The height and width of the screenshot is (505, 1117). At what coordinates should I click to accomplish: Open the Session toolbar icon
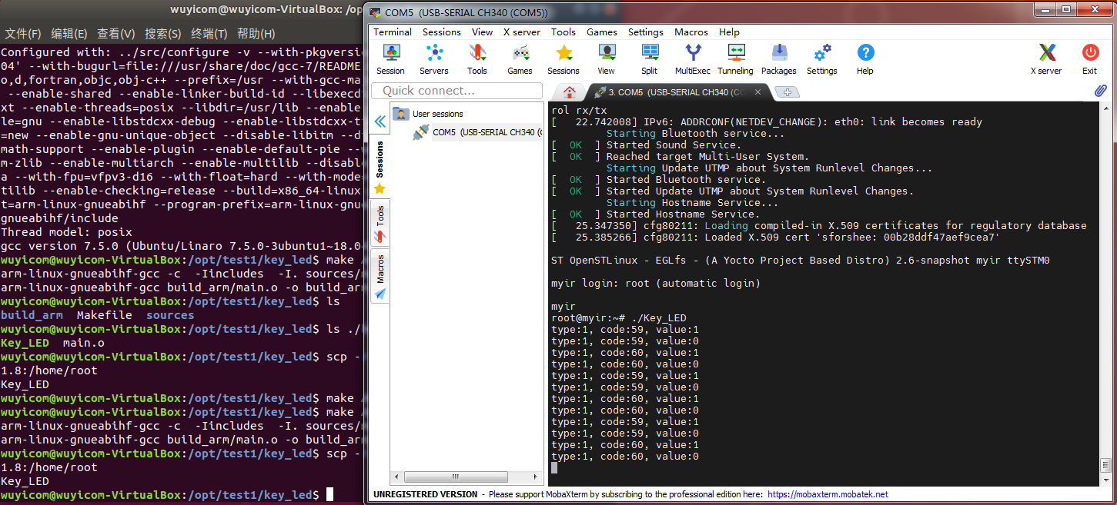click(x=390, y=58)
